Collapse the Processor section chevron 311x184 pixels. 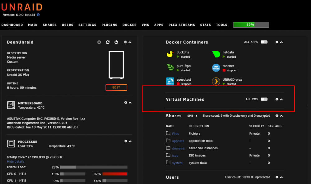pyautogui.click(x=130, y=141)
